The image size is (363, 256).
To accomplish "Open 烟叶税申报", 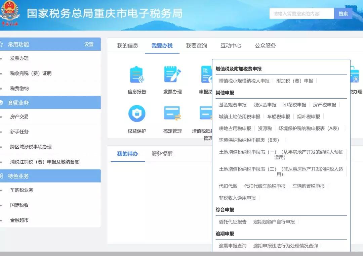I will [308, 116].
